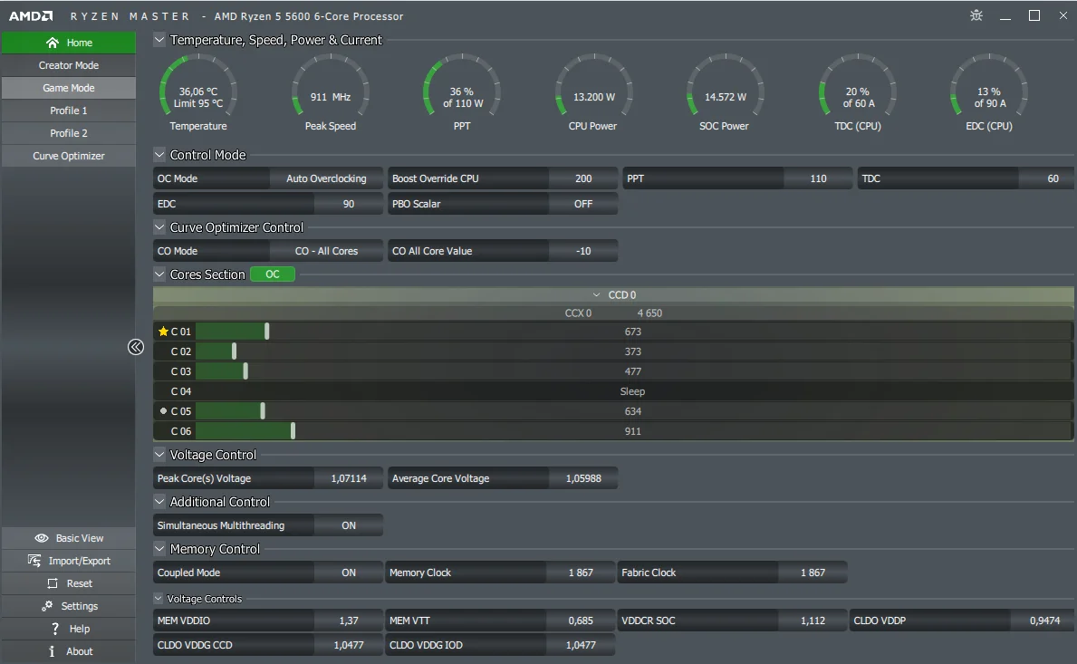The height and width of the screenshot is (664, 1077).
Task: Click Memory Clock value 1 867
Action: click(x=581, y=573)
